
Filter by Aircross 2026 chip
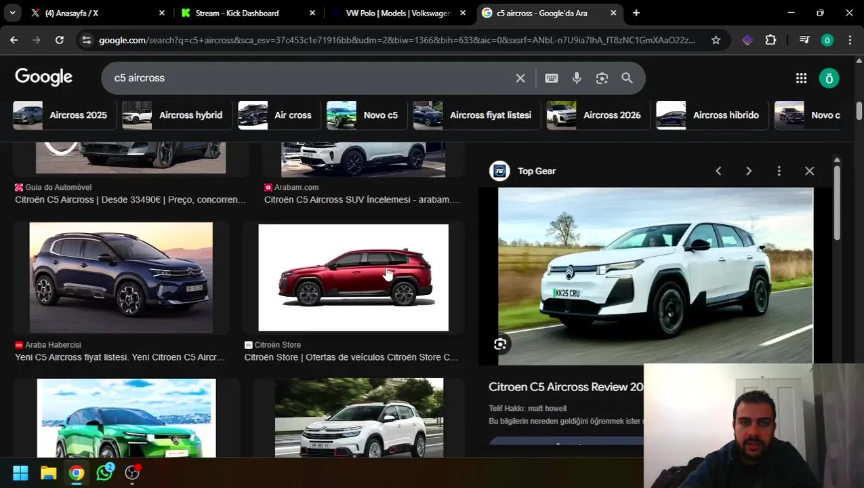coord(598,115)
